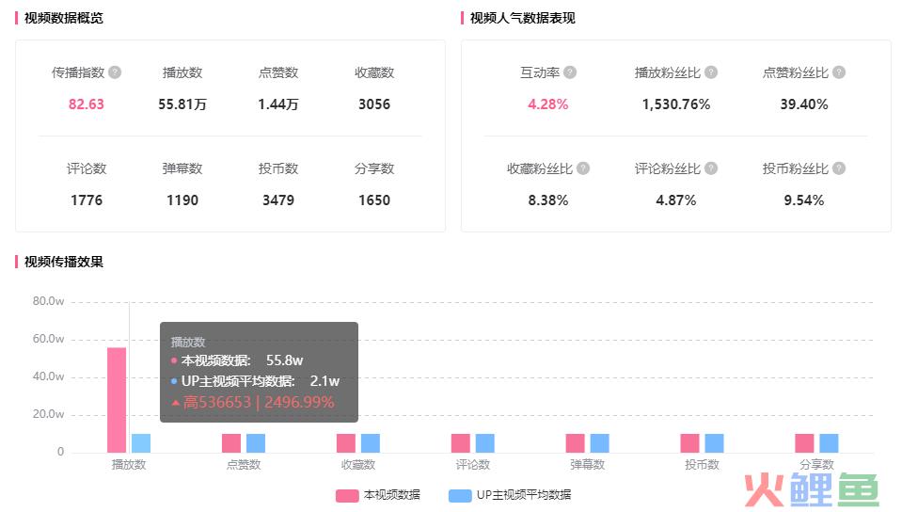Click pink 弹幕数 bar in chart
The width and height of the screenshot is (902, 512).
pyautogui.click(x=576, y=443)
